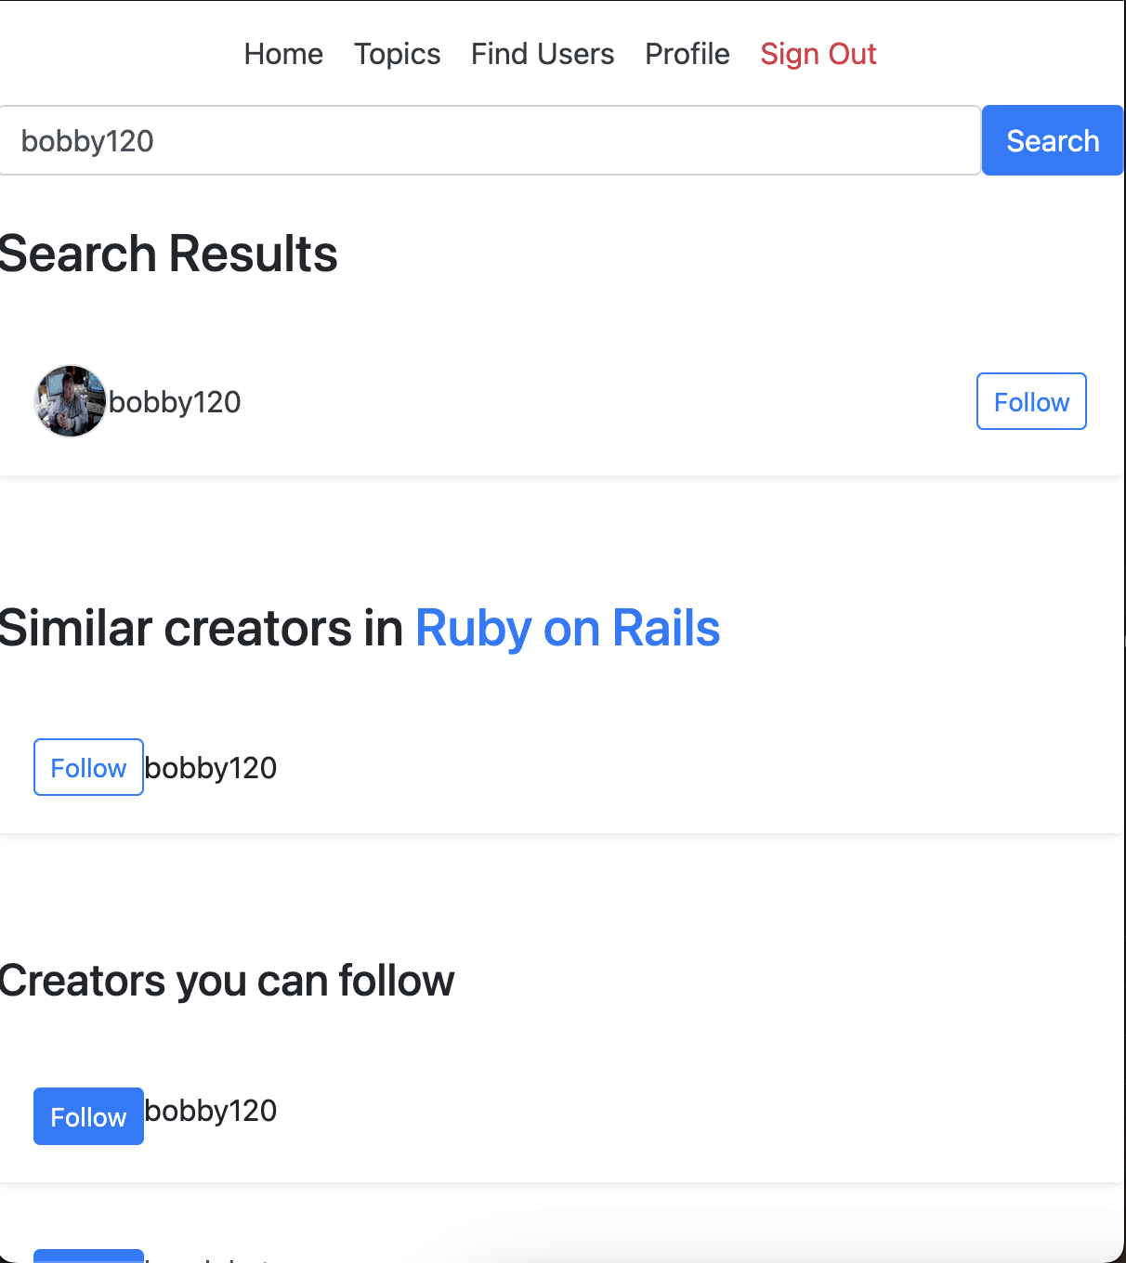
Task: Select bobby120's name under Similar creators
Action: [211, 768]
